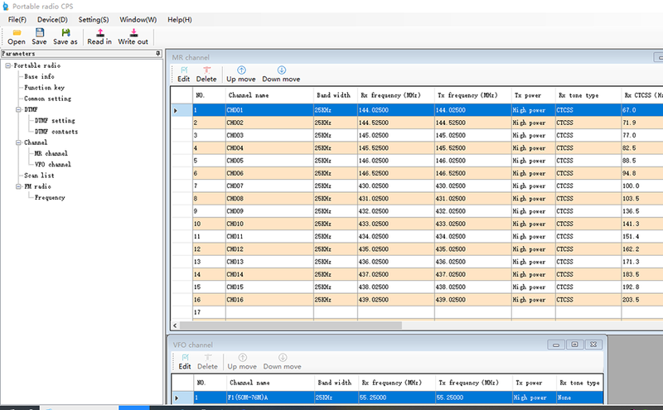
Task: Click Rx frequency cell 146.52500
Action: click(x=396, y=173)
